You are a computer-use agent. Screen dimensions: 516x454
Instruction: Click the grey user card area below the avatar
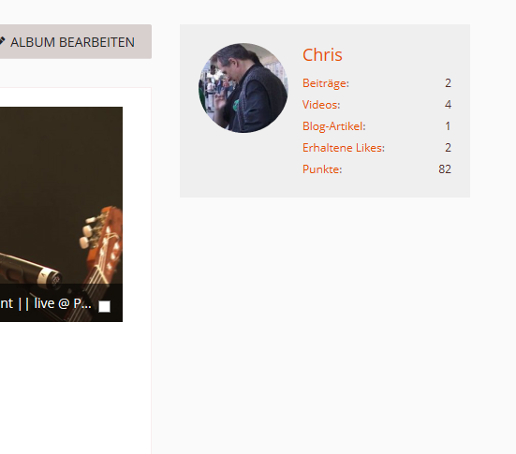click(243, 165)
